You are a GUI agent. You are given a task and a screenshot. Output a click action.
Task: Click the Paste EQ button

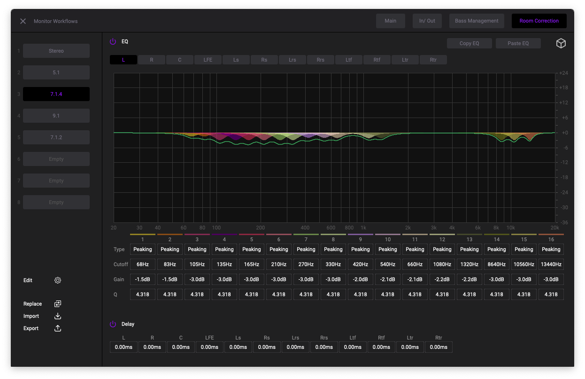[x=518, y=43]
